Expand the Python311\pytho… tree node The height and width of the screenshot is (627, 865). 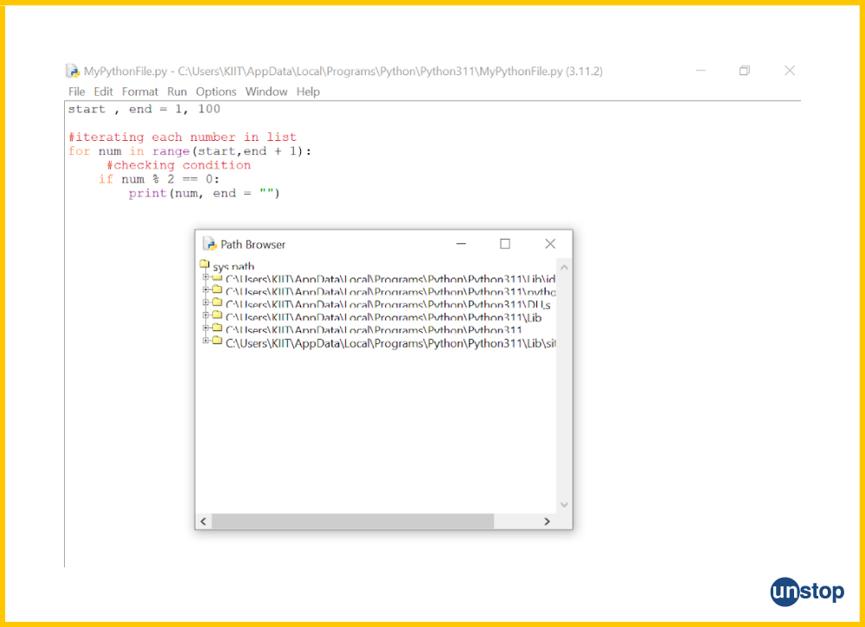point(205,290)
